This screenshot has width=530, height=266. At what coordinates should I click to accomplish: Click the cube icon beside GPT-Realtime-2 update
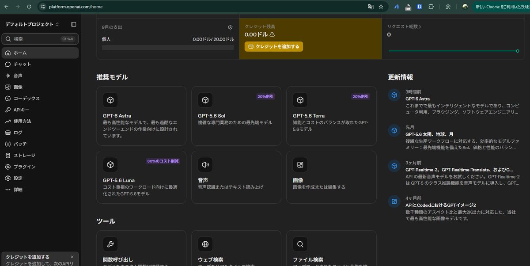394,166
